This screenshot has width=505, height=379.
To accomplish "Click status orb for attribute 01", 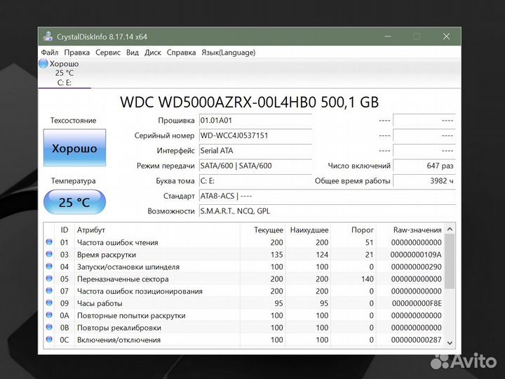I will 49,241.
